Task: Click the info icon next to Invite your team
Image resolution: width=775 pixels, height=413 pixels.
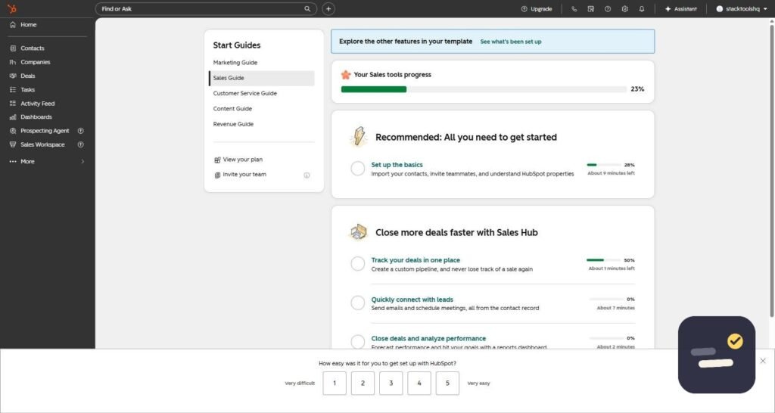Action: pos(307,175)
